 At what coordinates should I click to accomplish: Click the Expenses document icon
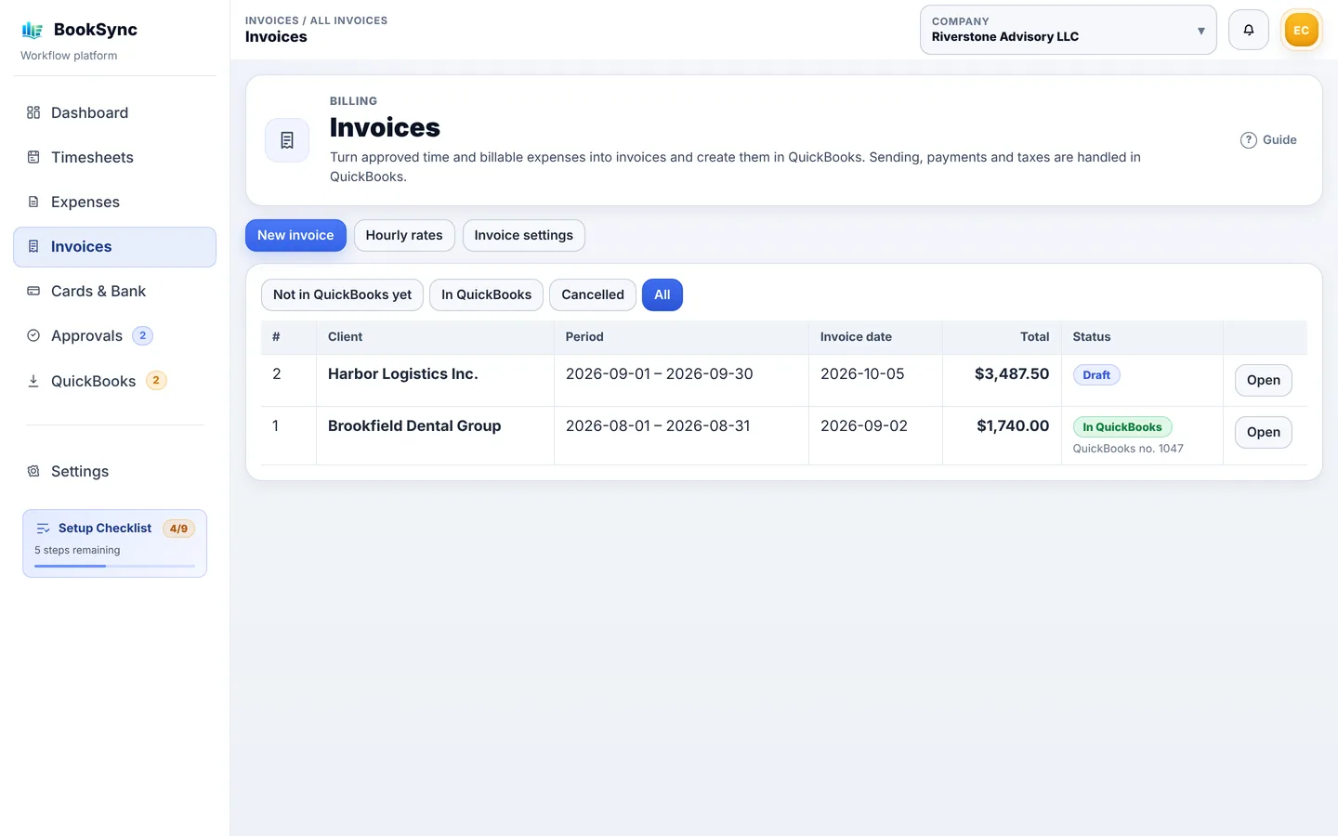(33, 202)
